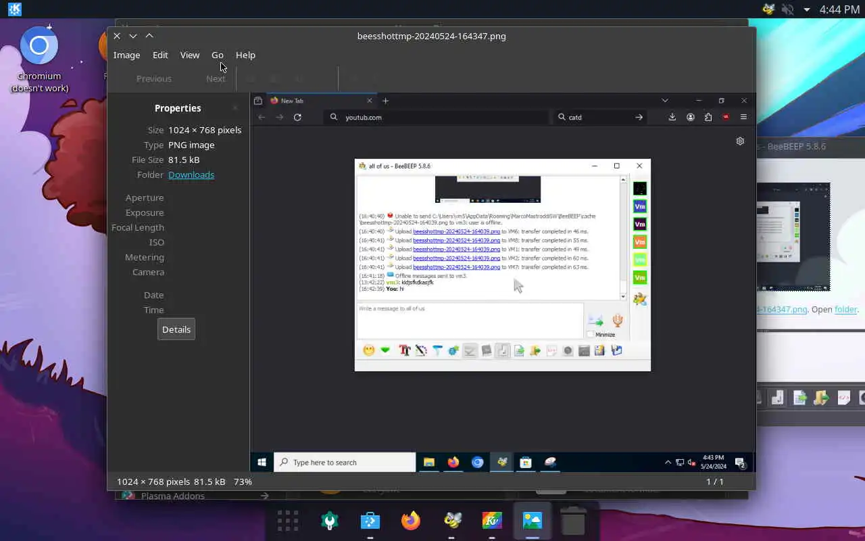Click the microphone icon in the pictured BeeBEEP window
The width and height of the screenshot is (865, 541).
pyautogui.click(x=617, y=321)
